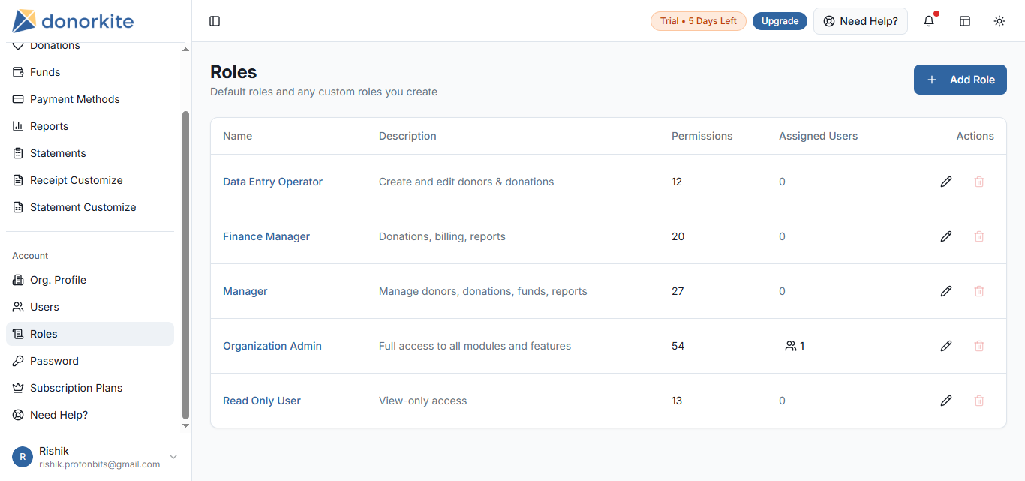Open Need Help? in the sidebar

pyautogui.click(x=90, y=415)
